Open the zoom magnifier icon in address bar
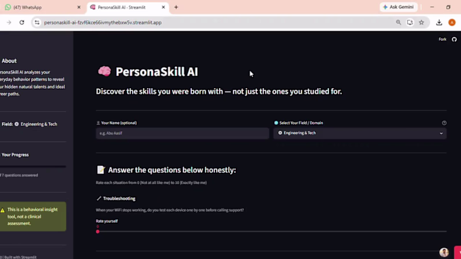The image size is (461, 259). click(398, 22)
